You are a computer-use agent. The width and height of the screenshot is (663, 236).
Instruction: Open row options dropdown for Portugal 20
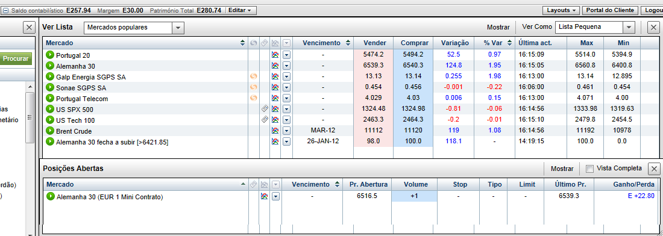tap(287, 55)
